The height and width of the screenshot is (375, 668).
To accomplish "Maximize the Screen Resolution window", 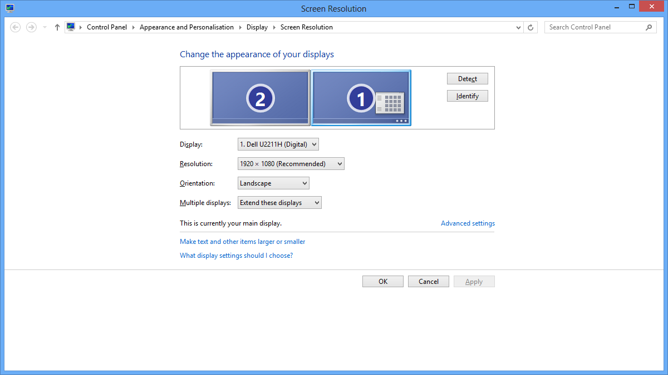I will 631,6.
